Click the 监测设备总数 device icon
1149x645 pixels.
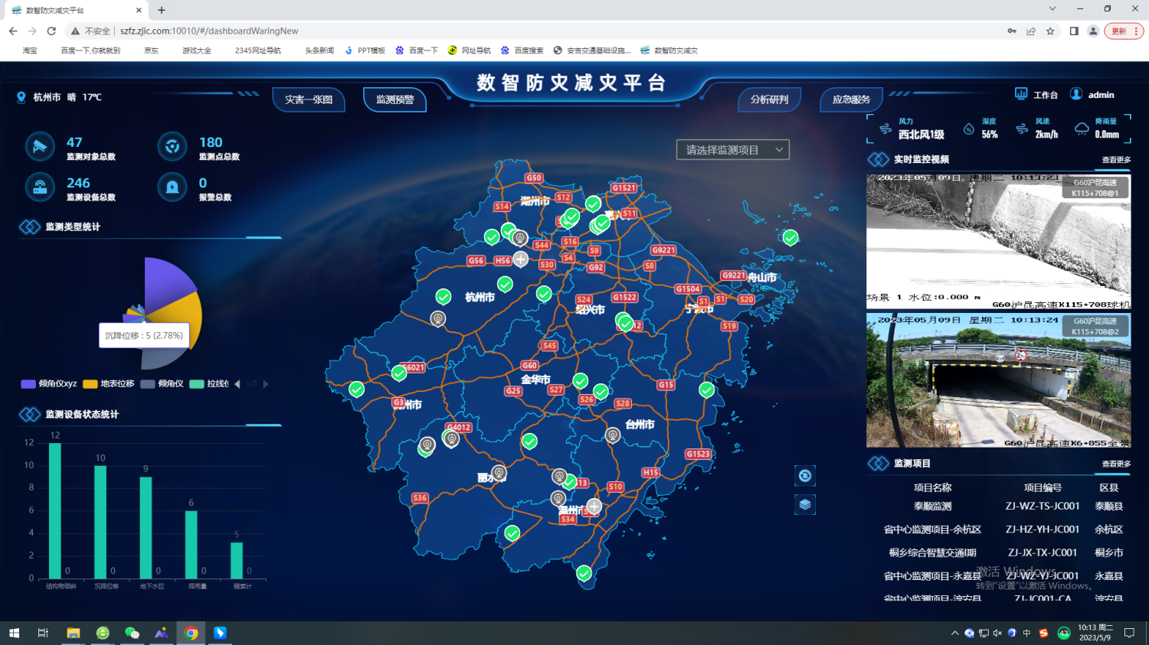[40, 187]
